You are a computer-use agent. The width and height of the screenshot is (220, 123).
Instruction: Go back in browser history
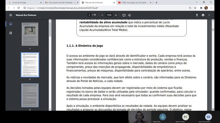(9, 8)
